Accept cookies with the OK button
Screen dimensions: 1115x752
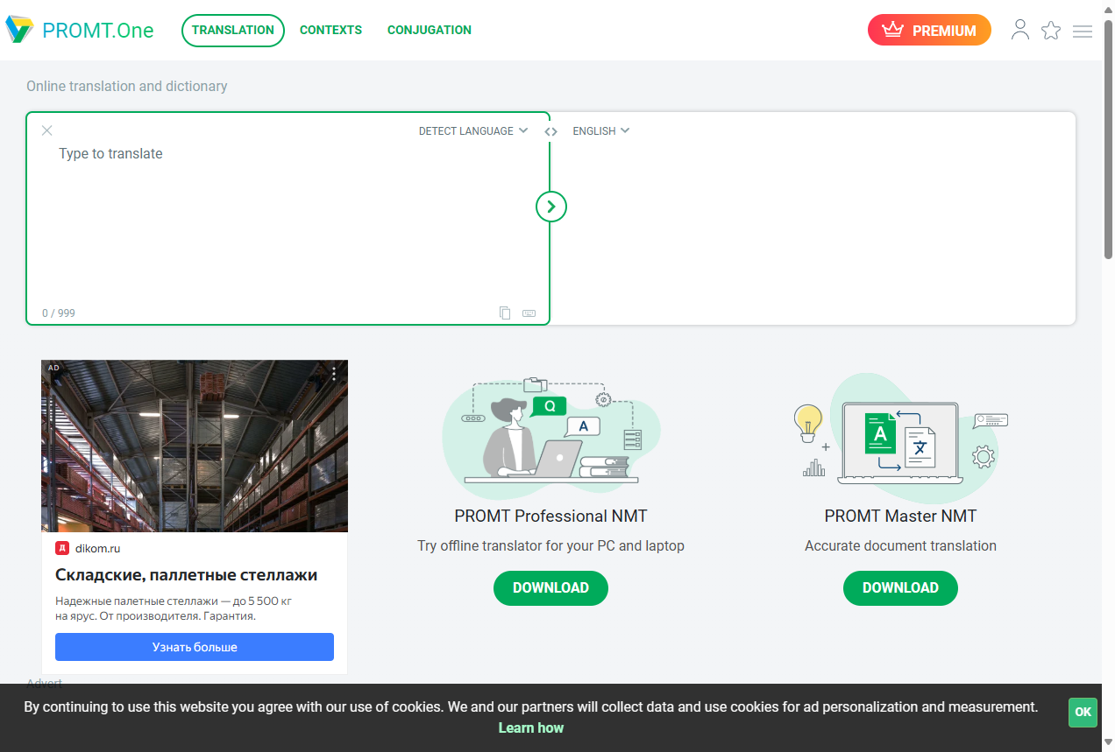click(x=1083, y=712)
